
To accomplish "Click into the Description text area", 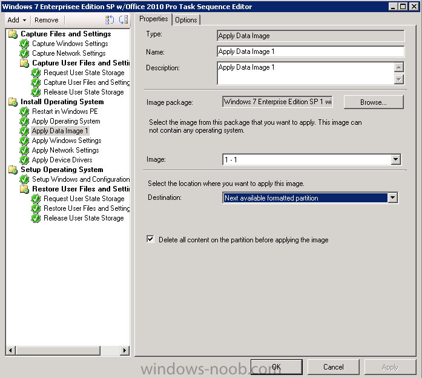I will (306, 73).
